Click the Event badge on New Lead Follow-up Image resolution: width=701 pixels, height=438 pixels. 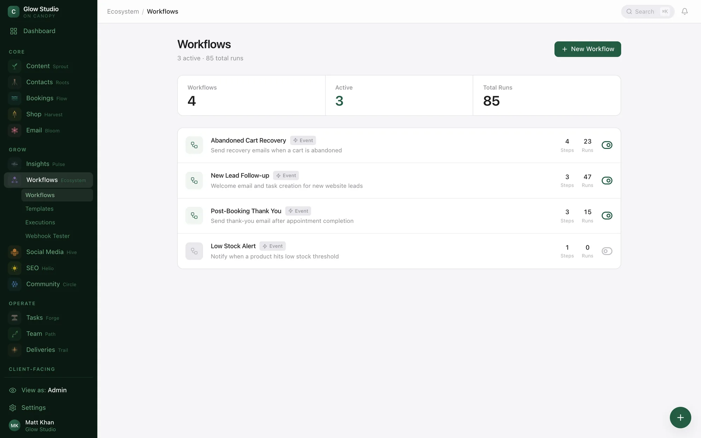286,176
